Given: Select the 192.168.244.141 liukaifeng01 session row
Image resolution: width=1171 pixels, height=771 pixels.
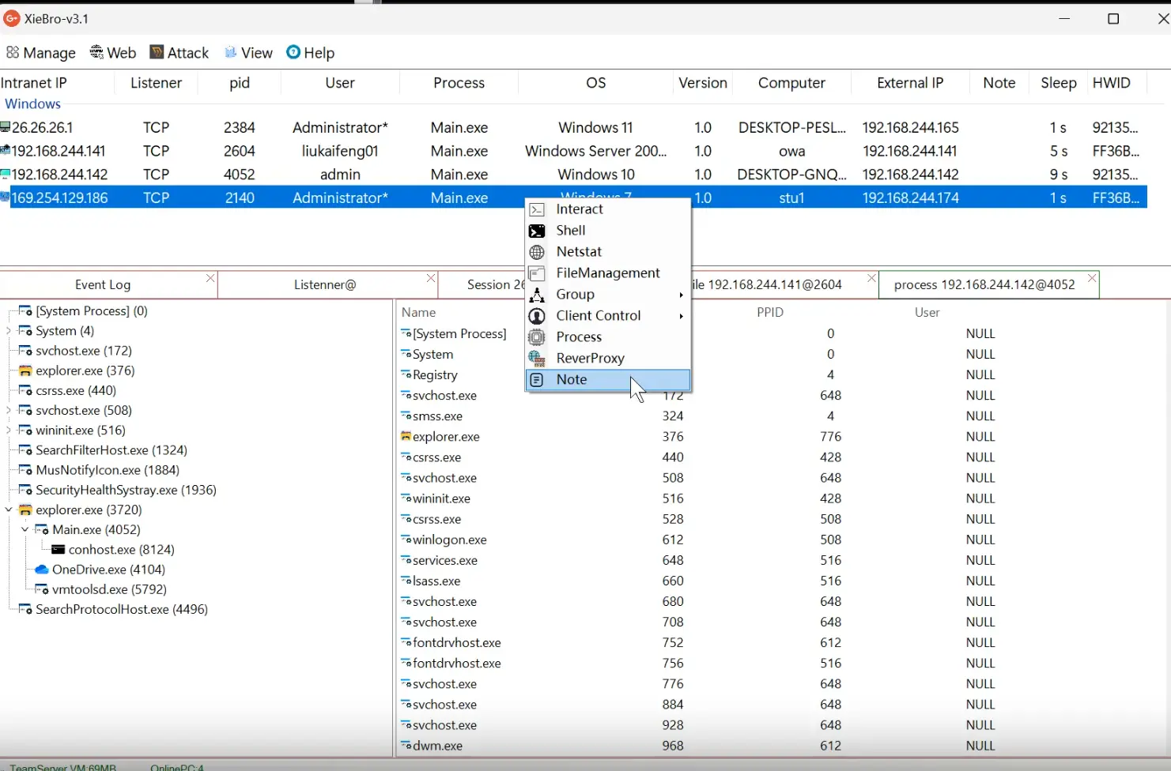Looking at the screenshot, I should (573, 151).
